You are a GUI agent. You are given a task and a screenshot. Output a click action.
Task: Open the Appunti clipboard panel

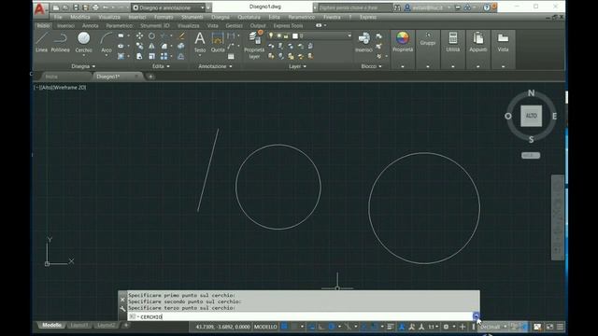(478, 42)
